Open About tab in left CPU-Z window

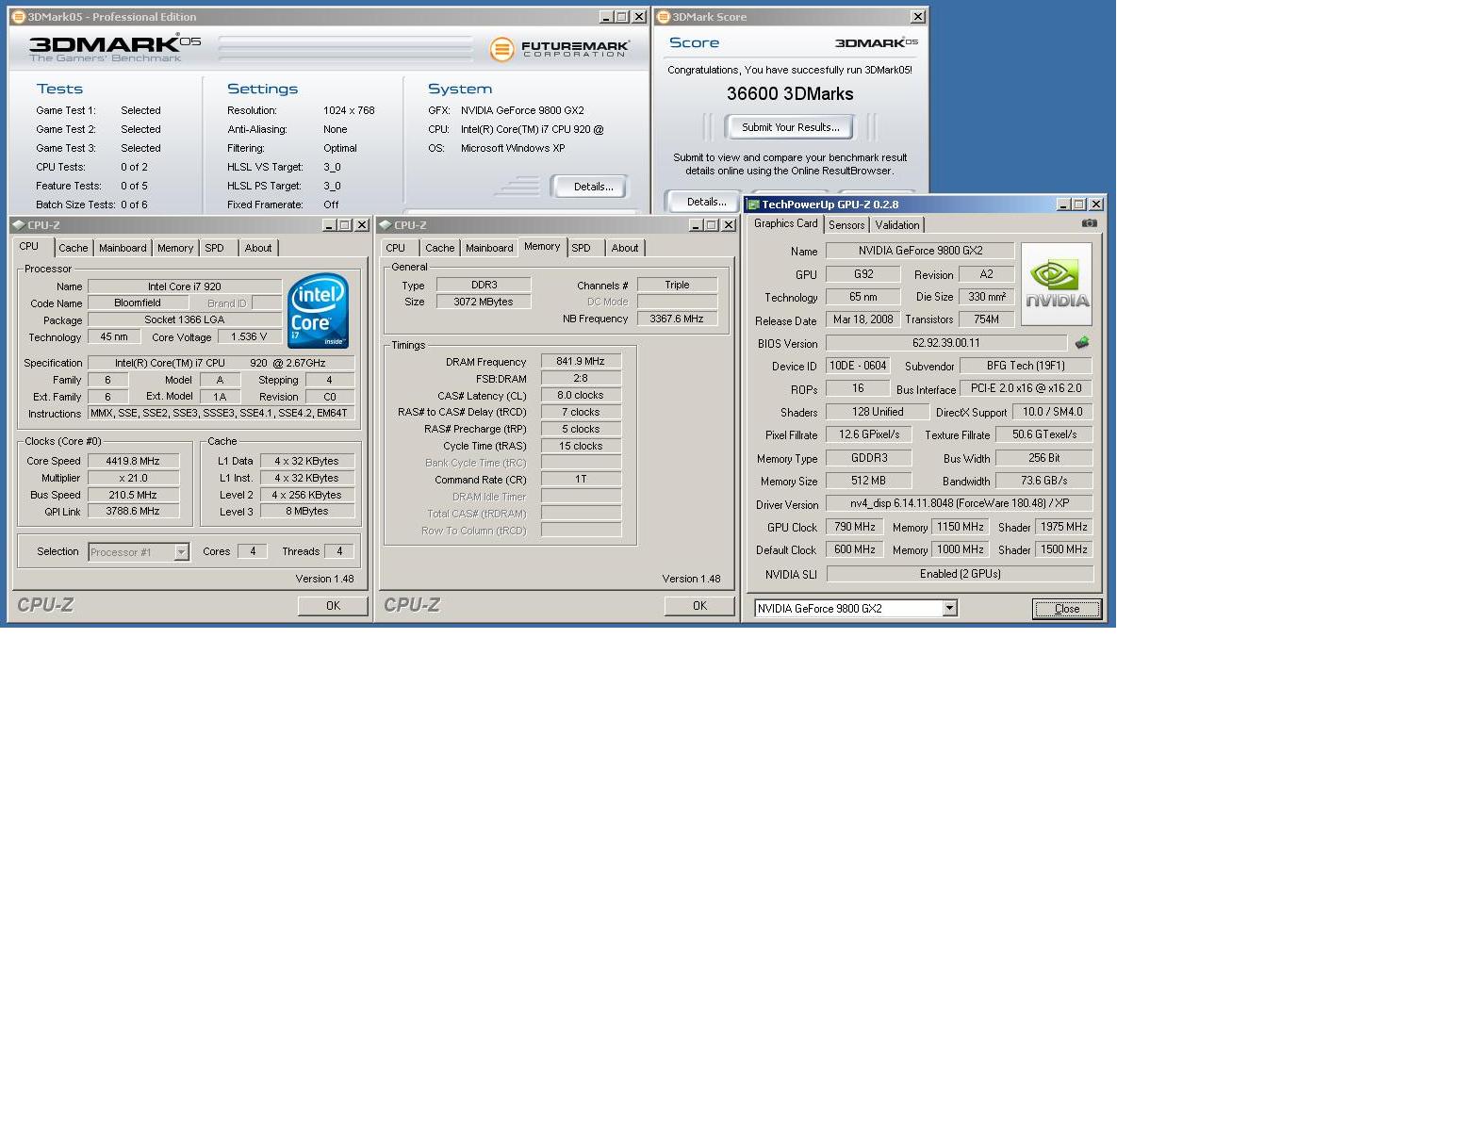[258, 248]
